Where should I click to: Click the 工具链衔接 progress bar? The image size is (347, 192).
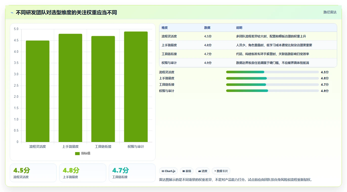[272, 85]
